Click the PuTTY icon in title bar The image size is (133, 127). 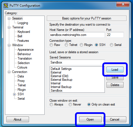(6, 6)
